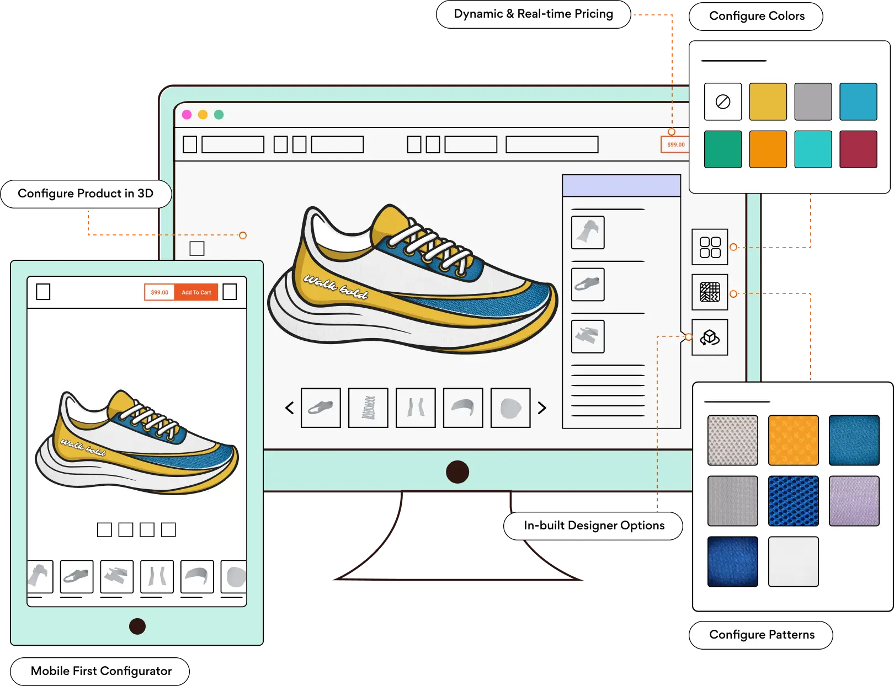
Task: Click the lavender header bar of parts panel
Action: [x=621, y=186]
